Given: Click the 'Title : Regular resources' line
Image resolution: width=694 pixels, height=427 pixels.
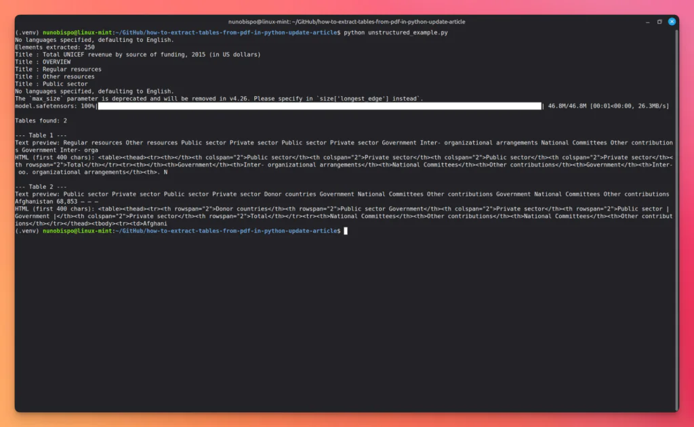Looking at the screenshot, I should (58, 69).
